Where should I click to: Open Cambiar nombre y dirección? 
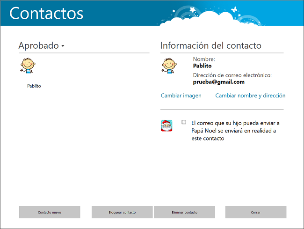[x=250, y=96]
